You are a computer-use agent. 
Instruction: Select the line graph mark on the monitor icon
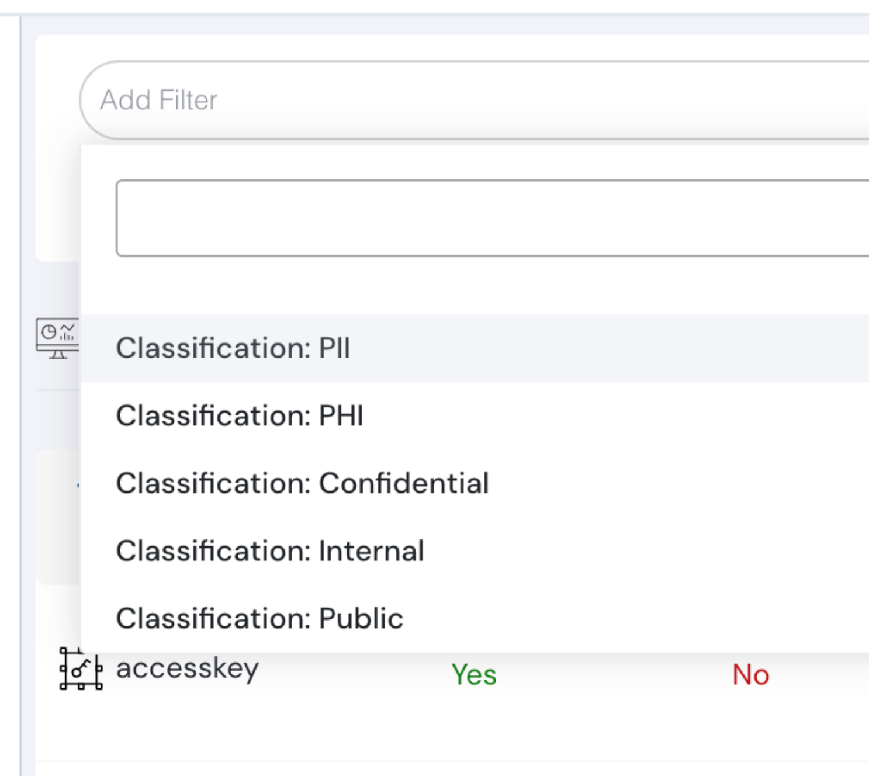(x=68, y=327)
